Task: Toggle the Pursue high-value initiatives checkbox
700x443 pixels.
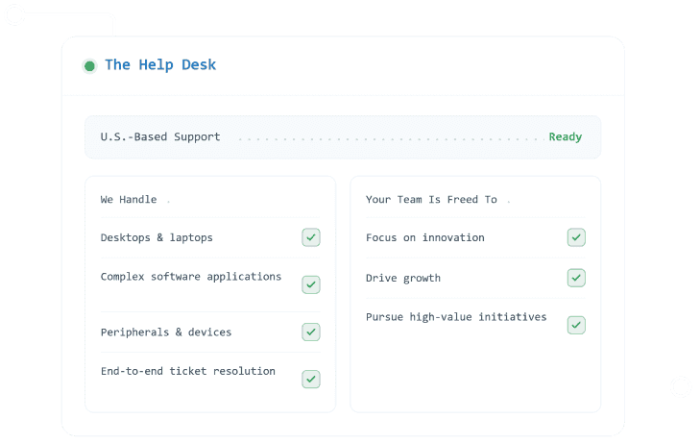Action: (x=576, y=326)
